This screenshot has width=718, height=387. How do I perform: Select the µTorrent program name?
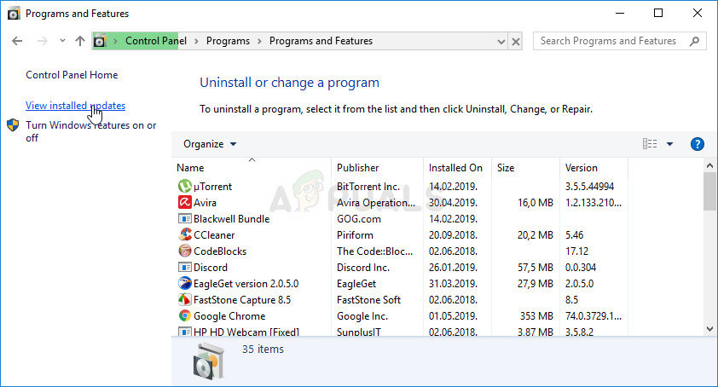(x=212, y=187)
